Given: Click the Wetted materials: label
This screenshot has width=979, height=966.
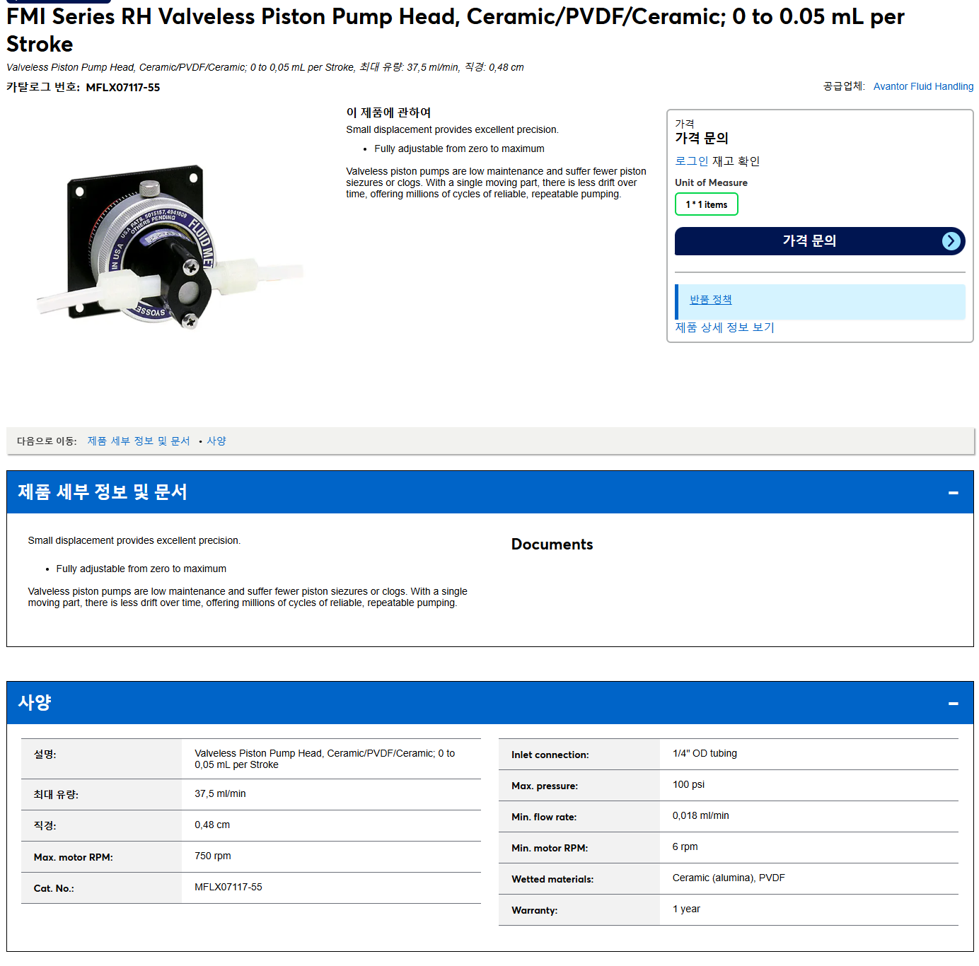Looking at the screenshot, I should click(552, 880).
